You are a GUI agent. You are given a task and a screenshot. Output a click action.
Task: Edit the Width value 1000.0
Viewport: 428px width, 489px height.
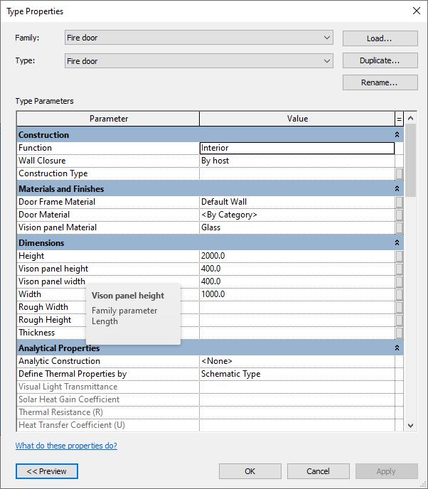click(x=297, y=294)
